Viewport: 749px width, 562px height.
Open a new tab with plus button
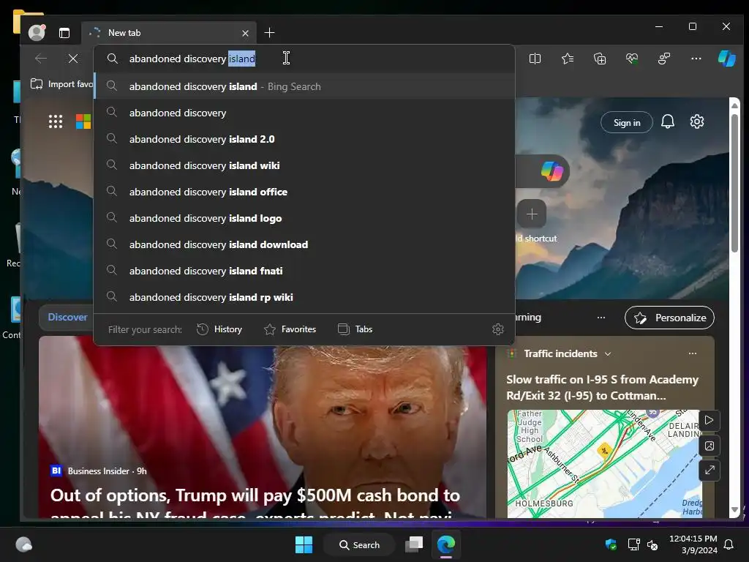coord(269,32)
